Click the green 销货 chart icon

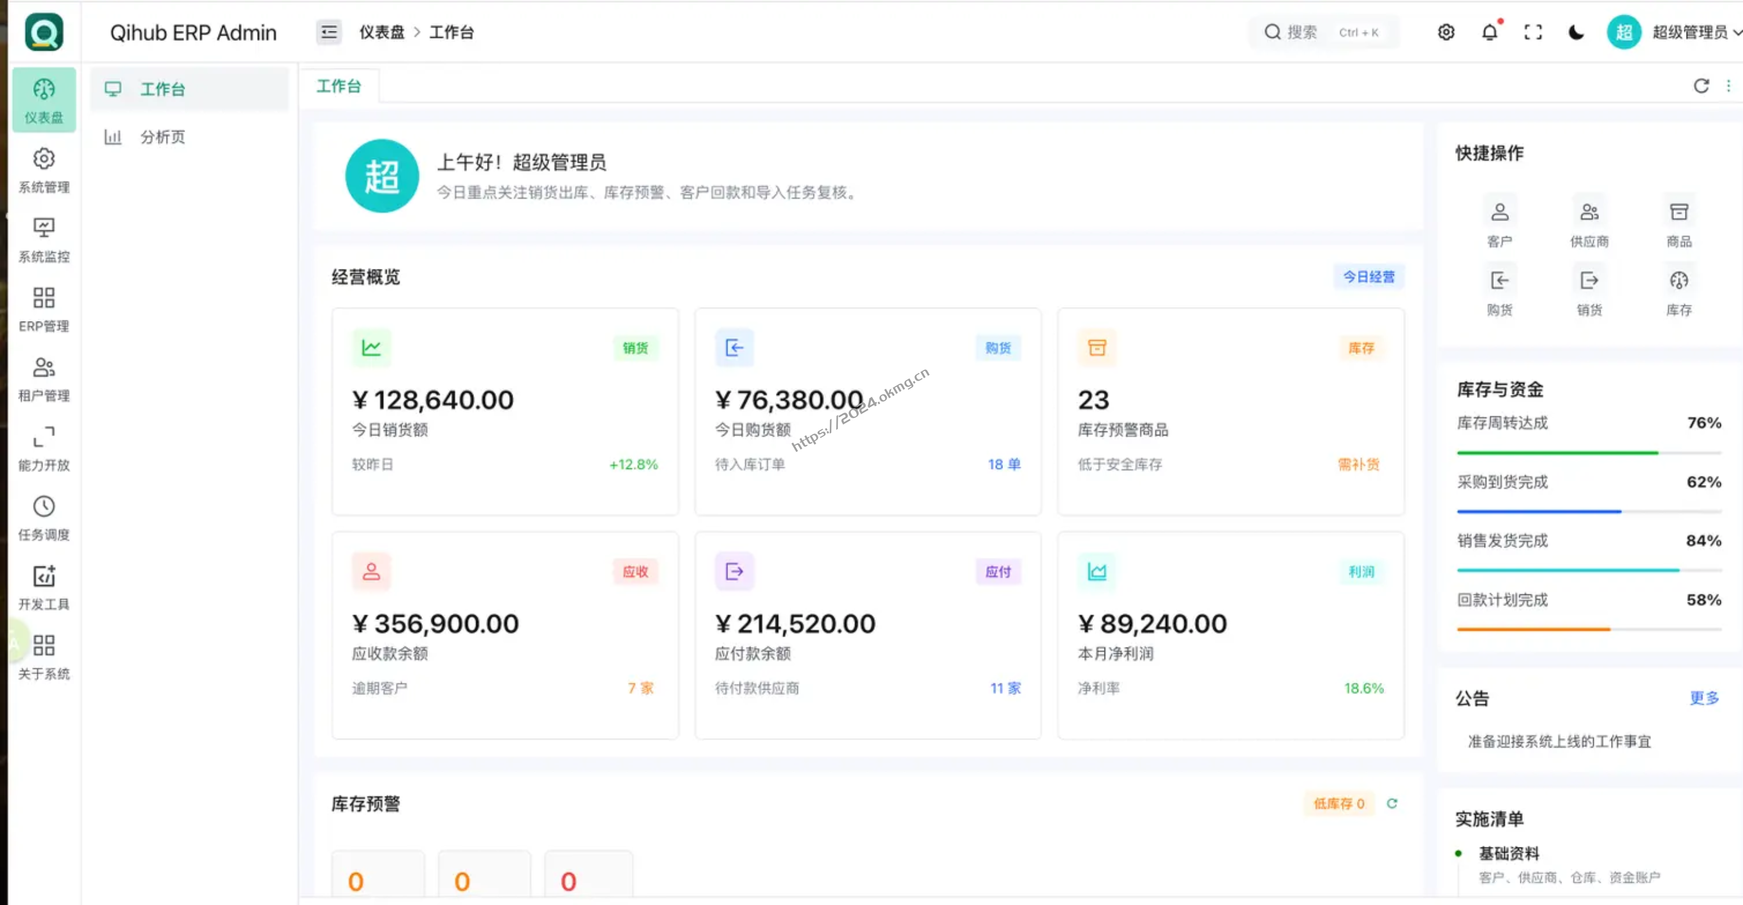tap(371, 348)
